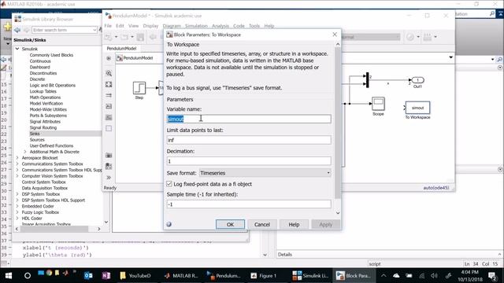Click the Mux block in model
This screenshot has height=283, width=504.
click(368, 80)
